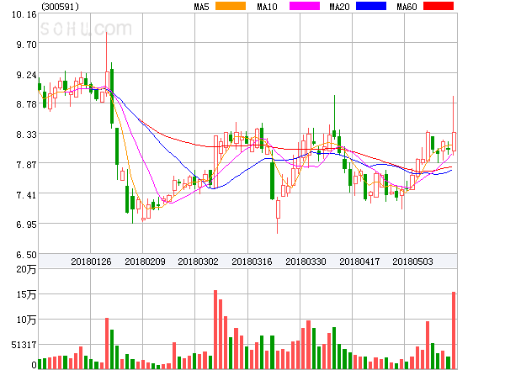The height and width of the screenshot is (370, 505).
Task: Click the tallest red volume bar near 20180302
Action: pyautogui.click(x=215, y=330)
